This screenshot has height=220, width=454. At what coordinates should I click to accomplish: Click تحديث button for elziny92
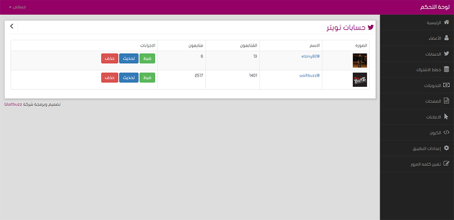129,58
